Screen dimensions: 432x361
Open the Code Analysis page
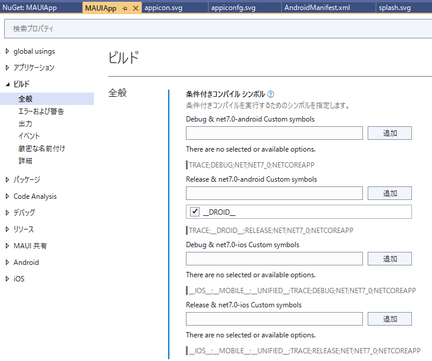coord(35,196)
